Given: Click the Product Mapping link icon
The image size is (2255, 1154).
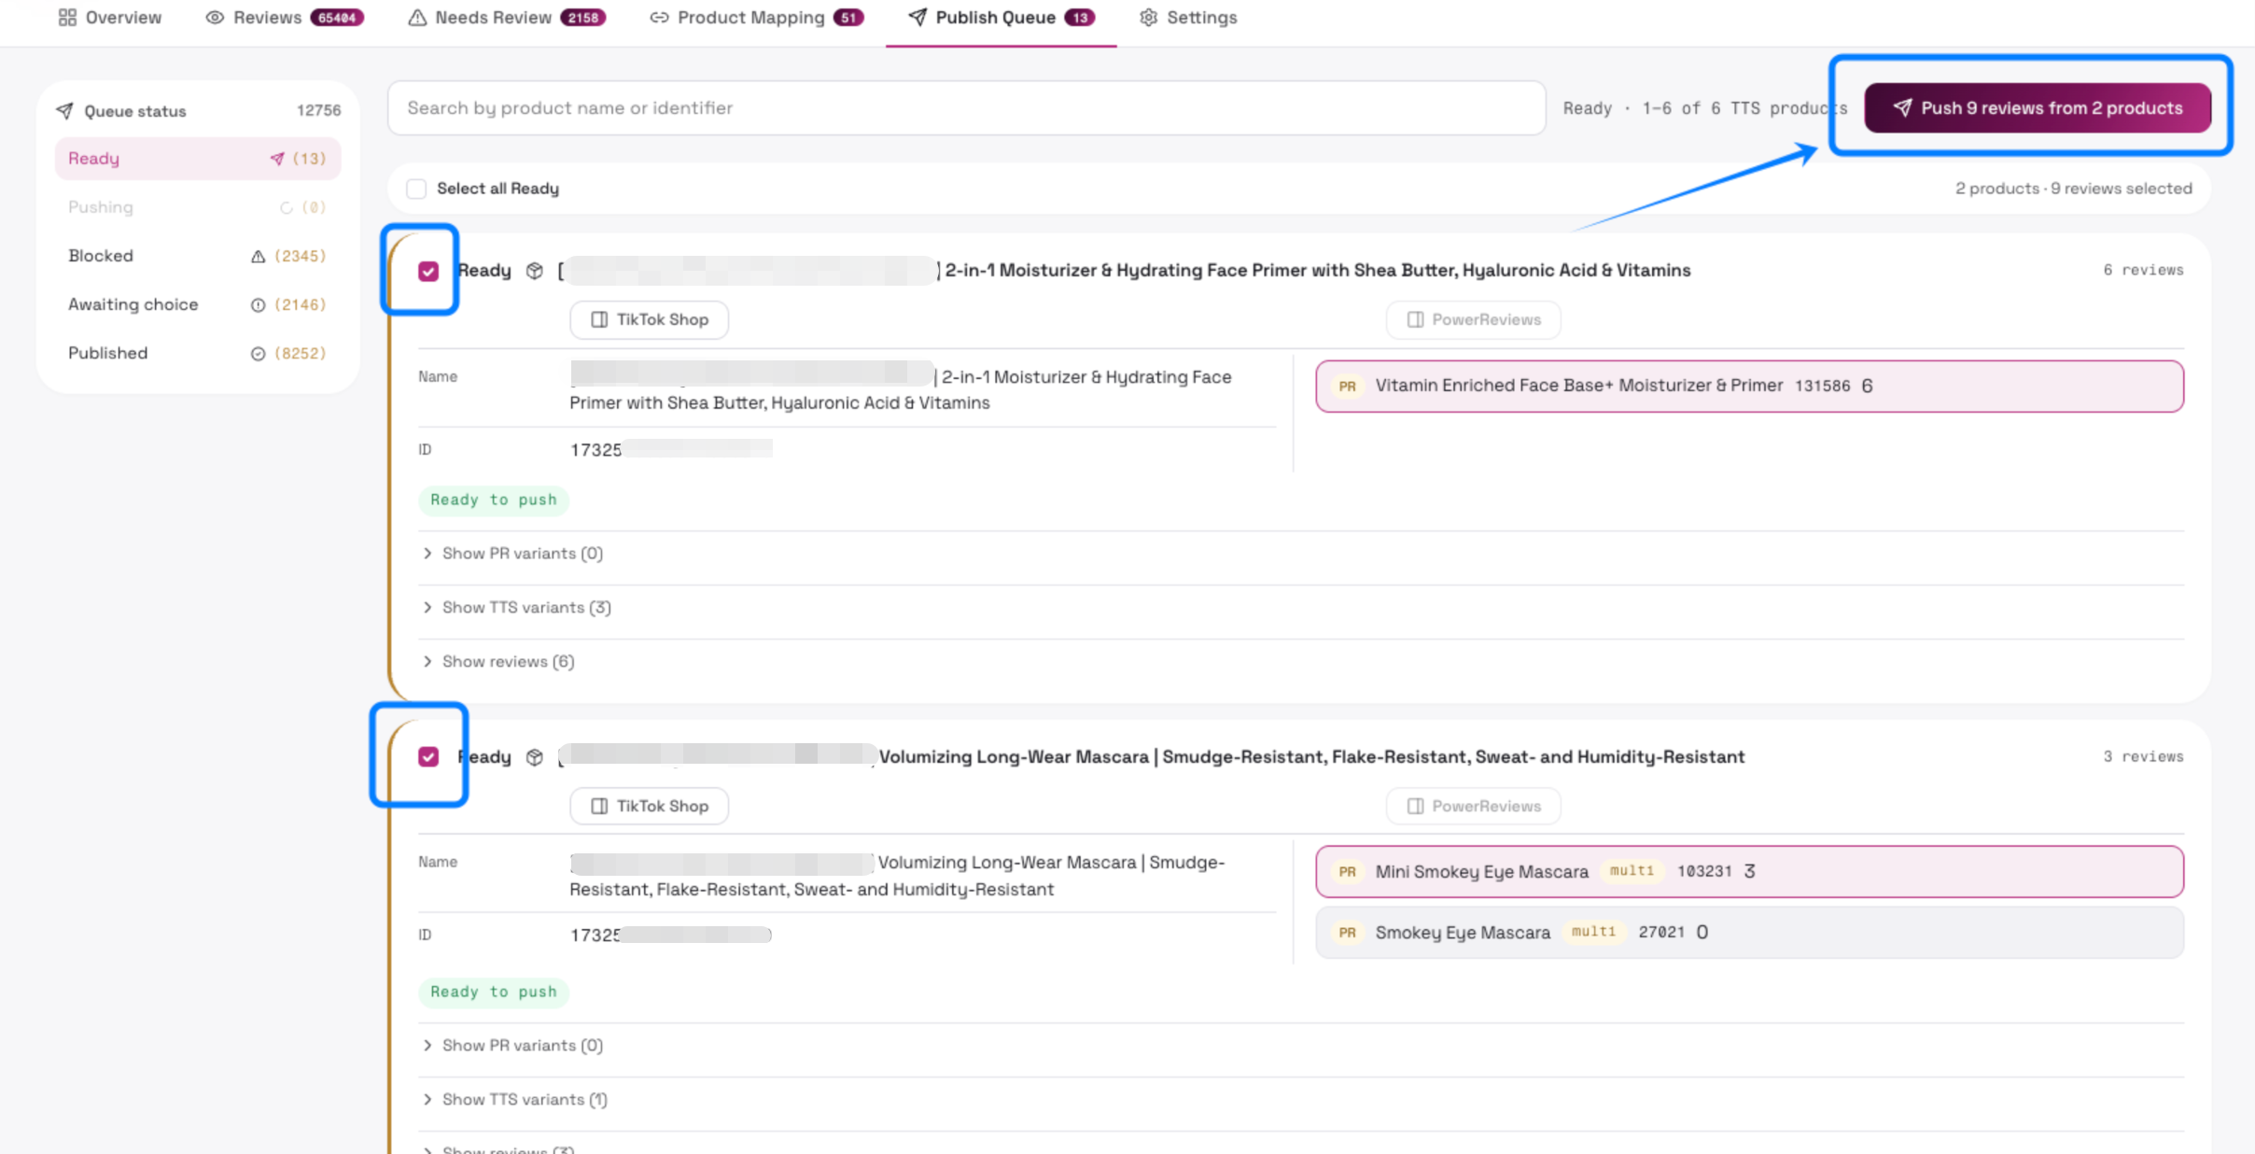Looking at the screenshot, I should click(x=659, y=18).
